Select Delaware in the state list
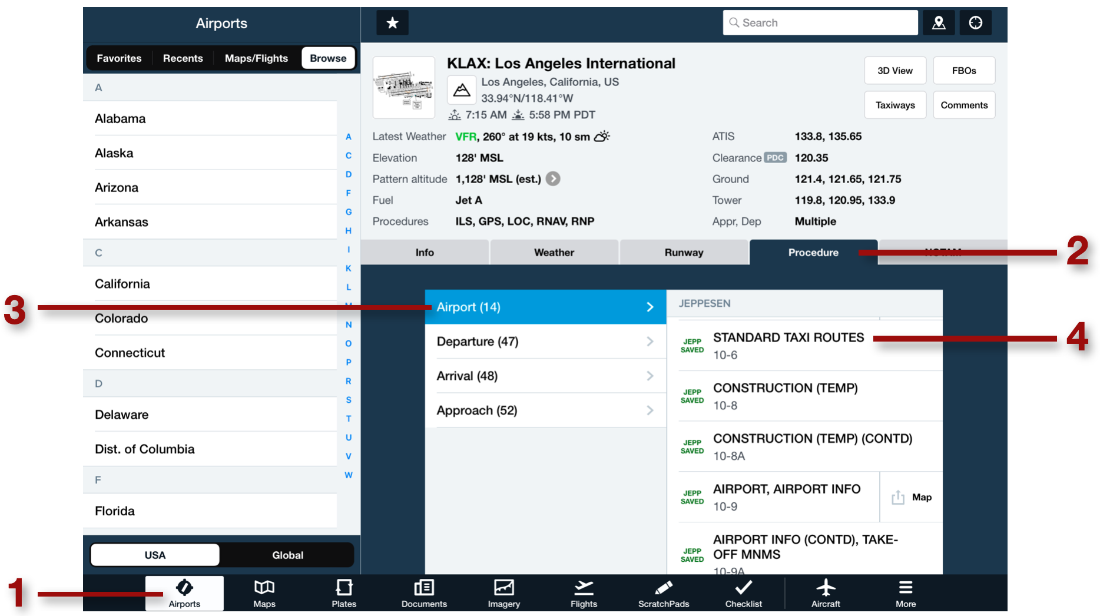Screen dimensions: 1100x616 [x=210, y=415]
